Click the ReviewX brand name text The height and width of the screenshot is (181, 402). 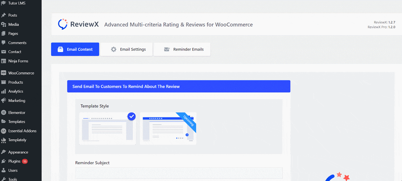[84, 24]
